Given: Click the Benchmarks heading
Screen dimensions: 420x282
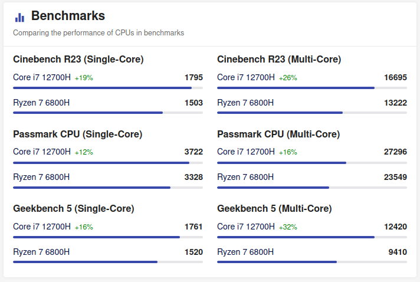Looking at the screenshot, I should click(x=68, y=16).
